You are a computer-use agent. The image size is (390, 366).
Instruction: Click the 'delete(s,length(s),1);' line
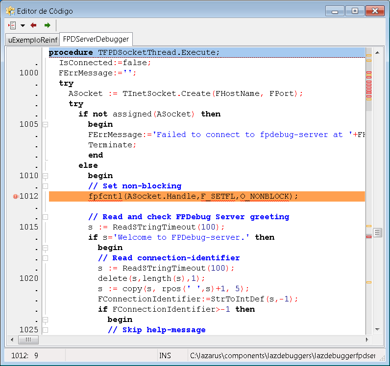(151, 278)
